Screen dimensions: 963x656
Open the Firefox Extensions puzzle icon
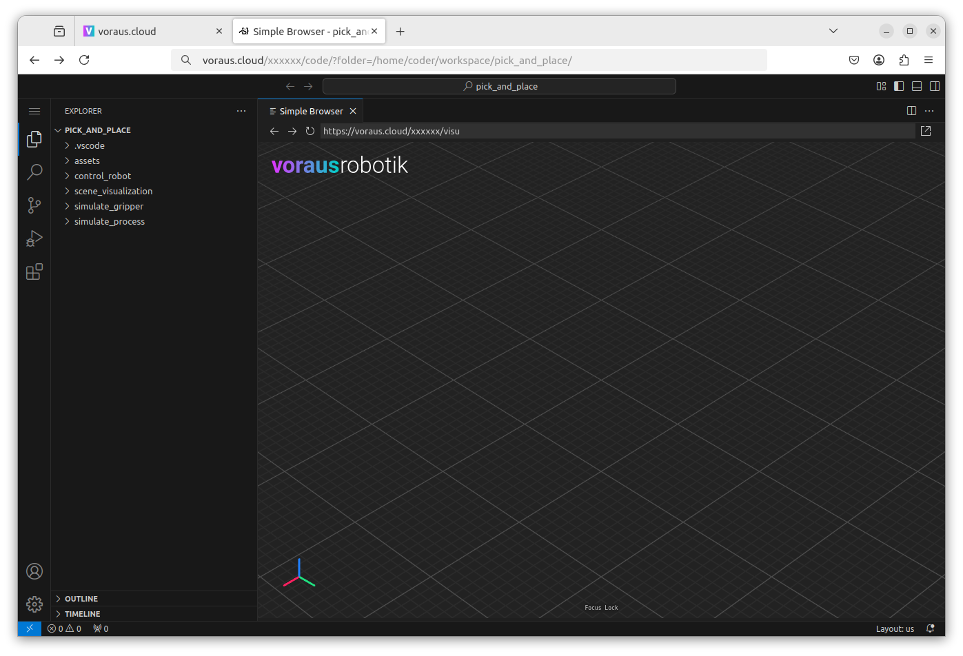tap(904, 60)
